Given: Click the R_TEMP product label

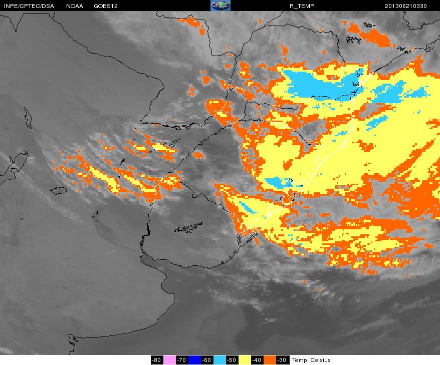Looking at the screenshot, I should [302, 6].
